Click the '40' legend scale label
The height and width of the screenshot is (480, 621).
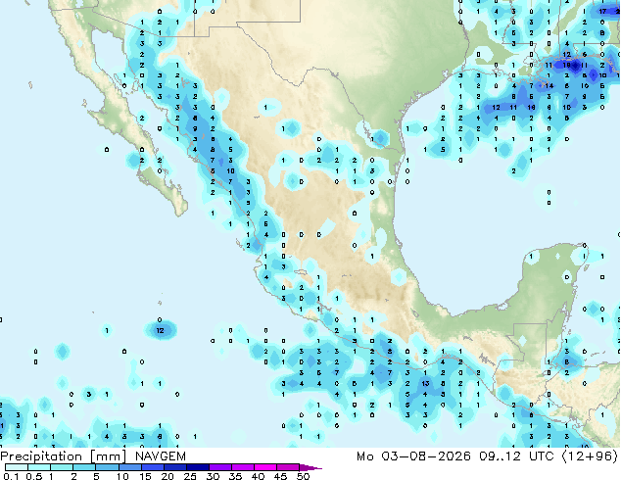tap(258, 476)
